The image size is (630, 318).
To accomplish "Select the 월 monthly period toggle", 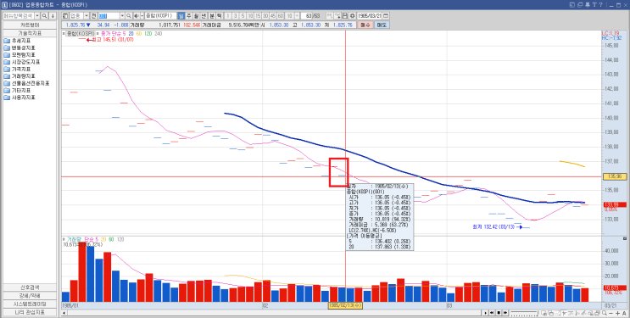I will pos(196,16).
